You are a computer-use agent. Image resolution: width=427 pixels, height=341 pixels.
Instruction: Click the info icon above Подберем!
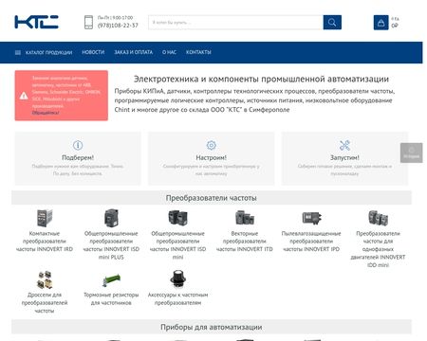(78, 145)
